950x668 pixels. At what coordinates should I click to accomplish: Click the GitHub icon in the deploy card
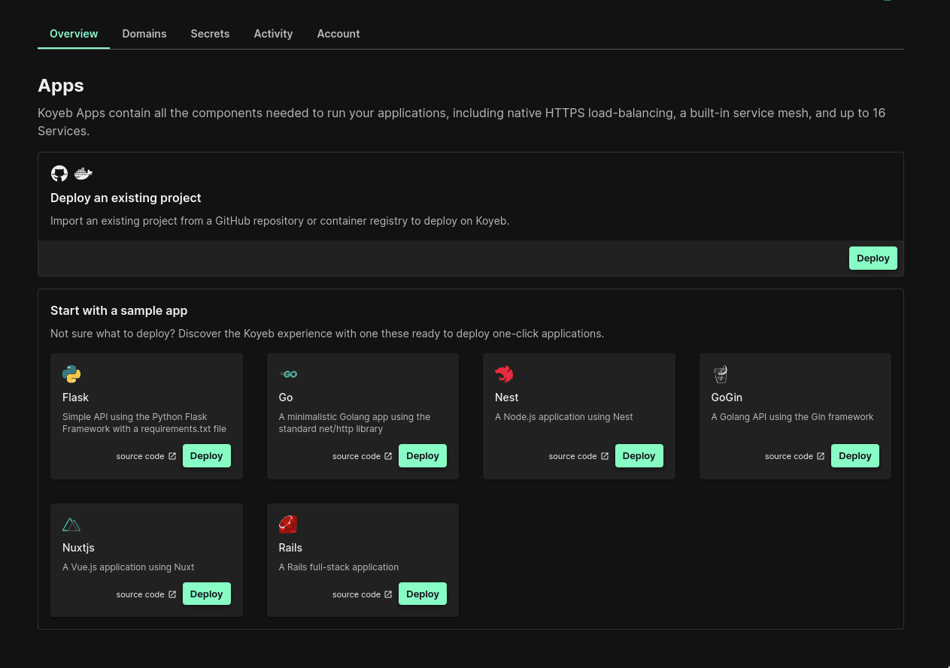click(59, 174)
